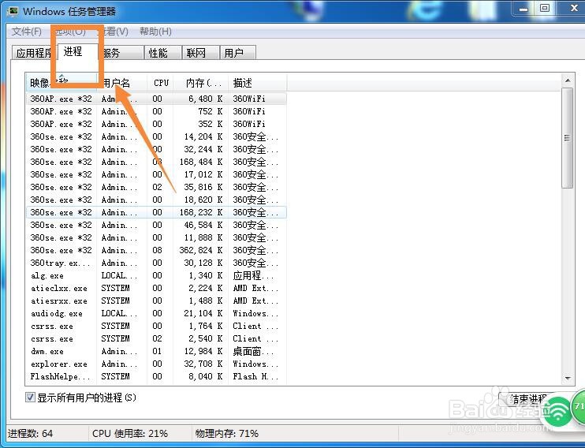Select the explorer.exe process row
The height and width of the screenshot is (448, 585).
[157, 364]
